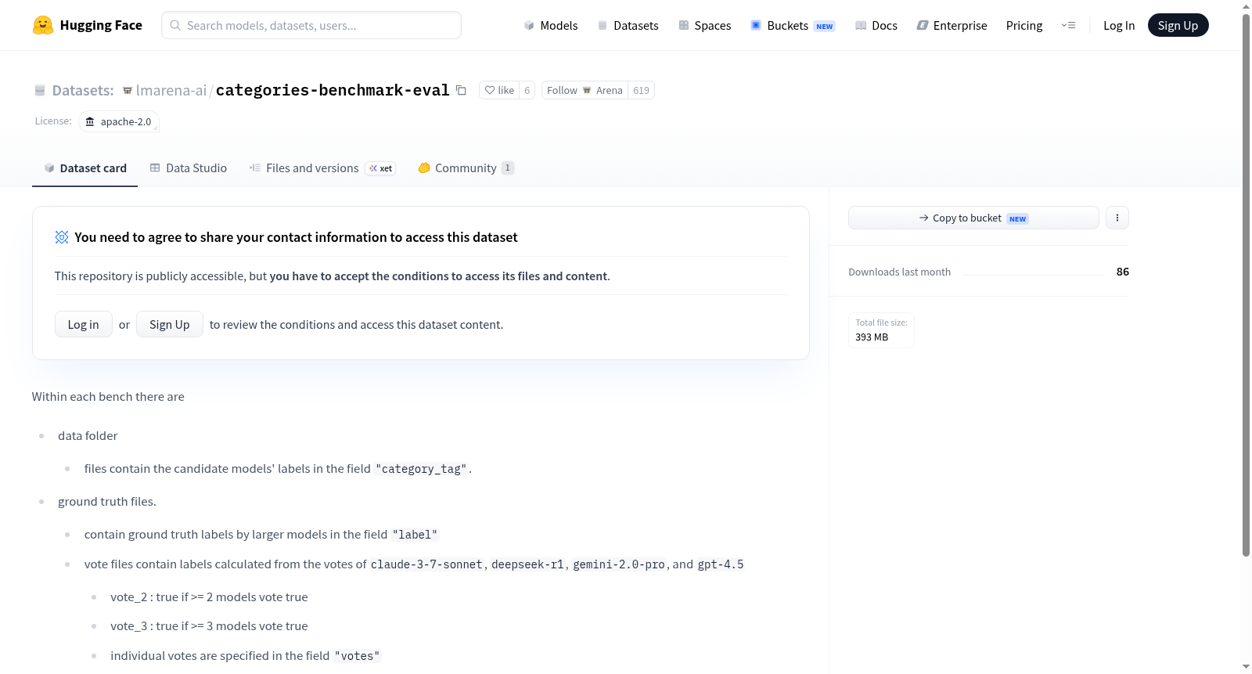This screenshot has width=1252, height=674.
Task: Click the Datasets nav icon
Action: point(603,26)
